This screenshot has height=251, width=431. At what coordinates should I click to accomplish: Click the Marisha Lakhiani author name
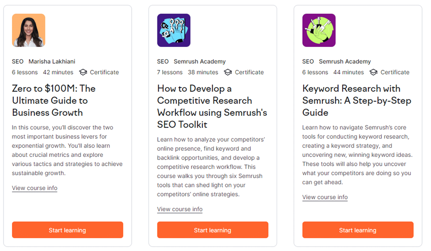(52, 61)
